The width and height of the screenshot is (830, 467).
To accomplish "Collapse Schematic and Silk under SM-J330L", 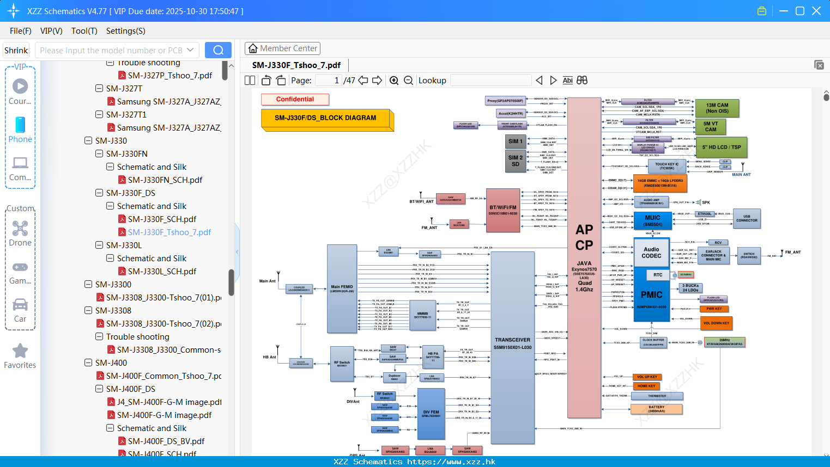I will pos(110,258).
